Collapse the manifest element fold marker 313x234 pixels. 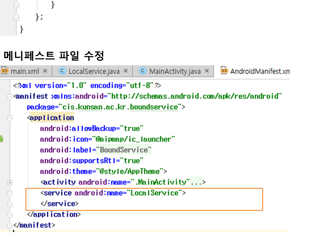click(10, 97)
